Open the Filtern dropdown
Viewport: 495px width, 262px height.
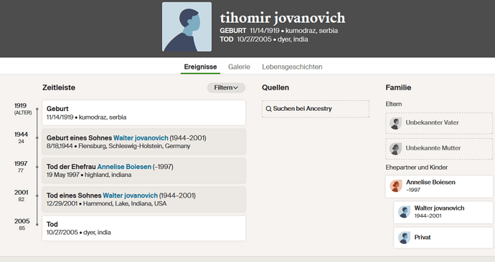(226, 87)
